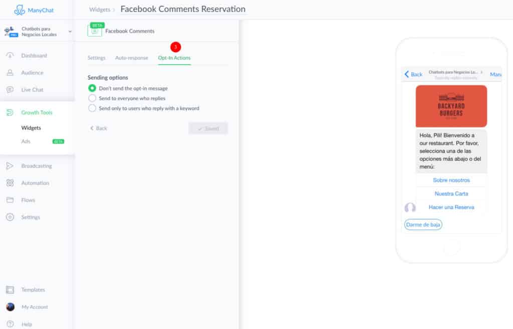
Task: Click the Automation sidebar icon
Action: 10,183
